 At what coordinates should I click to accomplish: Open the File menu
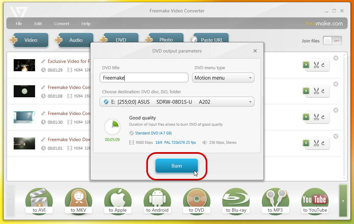(x=19, y=23)
